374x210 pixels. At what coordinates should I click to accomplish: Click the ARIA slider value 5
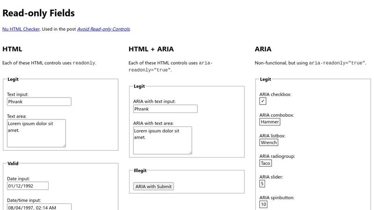click(262, 183)
